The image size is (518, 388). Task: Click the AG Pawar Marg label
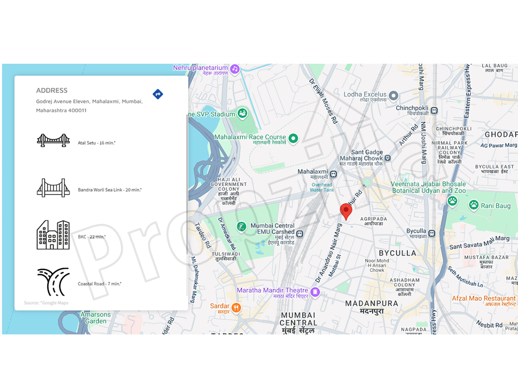pyautogui.click(x=498, y=145)
